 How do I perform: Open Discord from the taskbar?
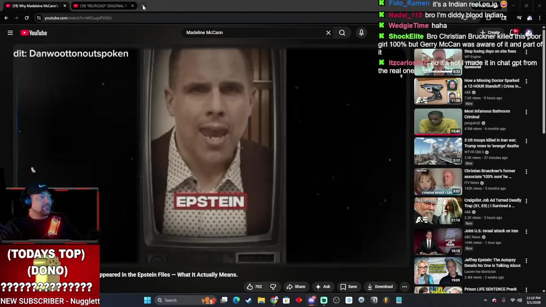pos(311,300)
